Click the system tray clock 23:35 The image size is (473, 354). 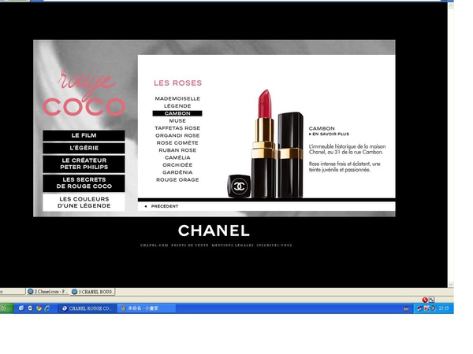click(443, 308)
